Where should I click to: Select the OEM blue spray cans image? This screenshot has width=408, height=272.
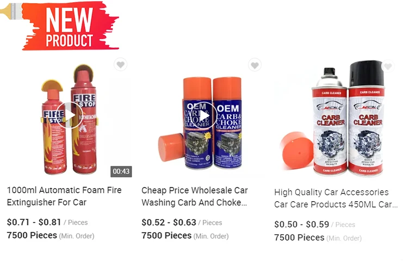tap(200, 123)
